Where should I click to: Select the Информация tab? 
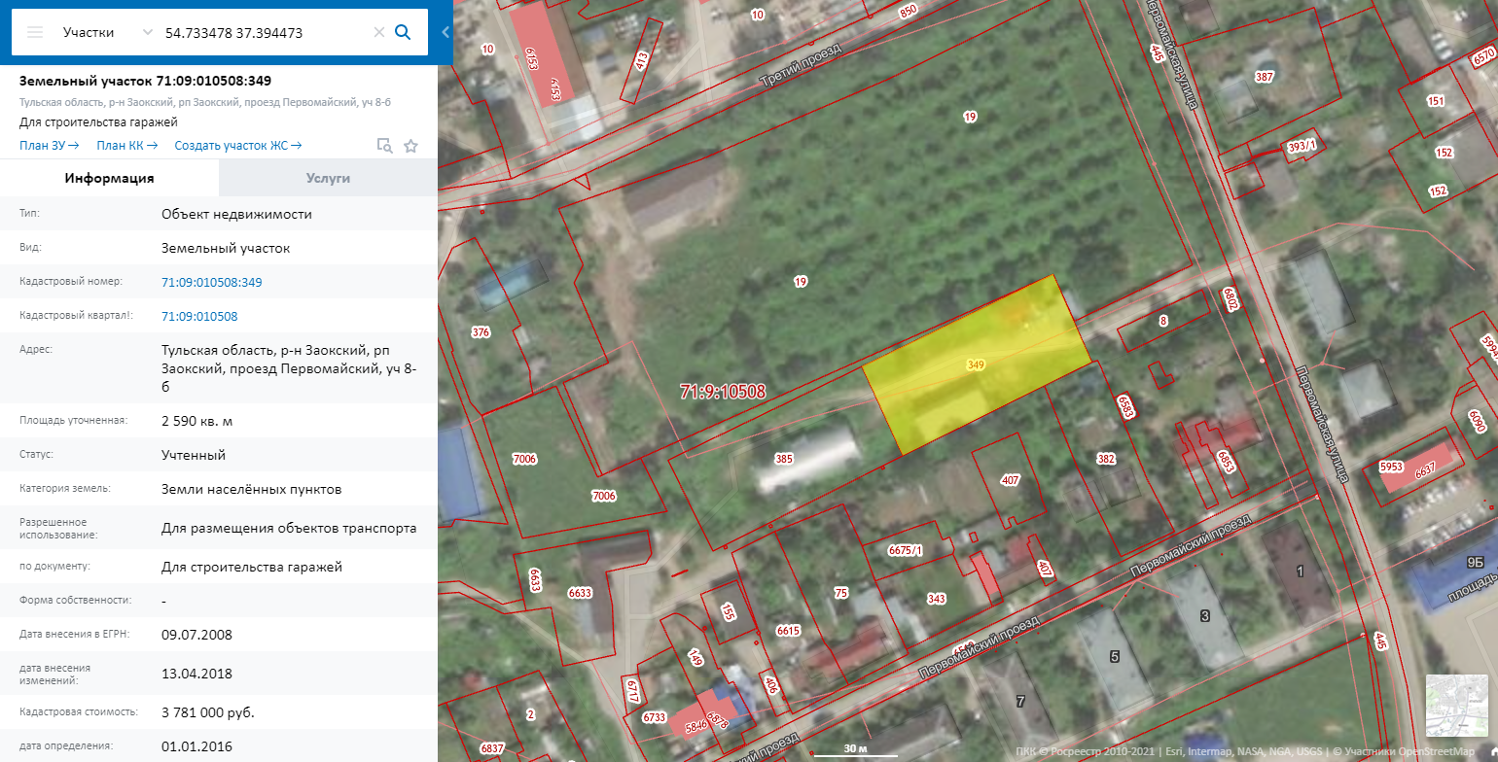[x=109, y=178]
